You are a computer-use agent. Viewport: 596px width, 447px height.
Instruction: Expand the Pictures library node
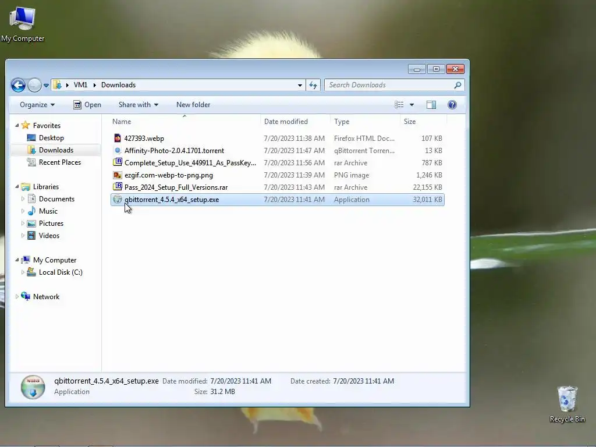coord(23,223)
